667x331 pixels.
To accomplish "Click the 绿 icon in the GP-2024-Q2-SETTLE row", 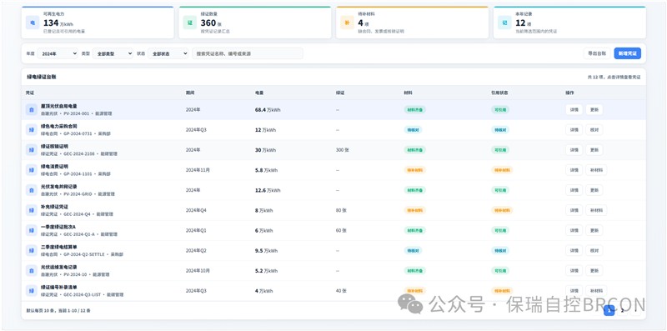I will pos(31,251).
